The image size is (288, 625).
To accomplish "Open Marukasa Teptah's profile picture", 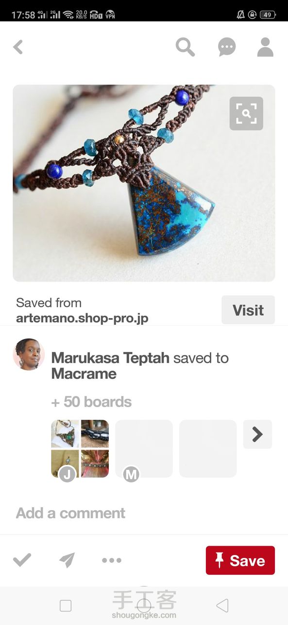I will coord(29,355).
